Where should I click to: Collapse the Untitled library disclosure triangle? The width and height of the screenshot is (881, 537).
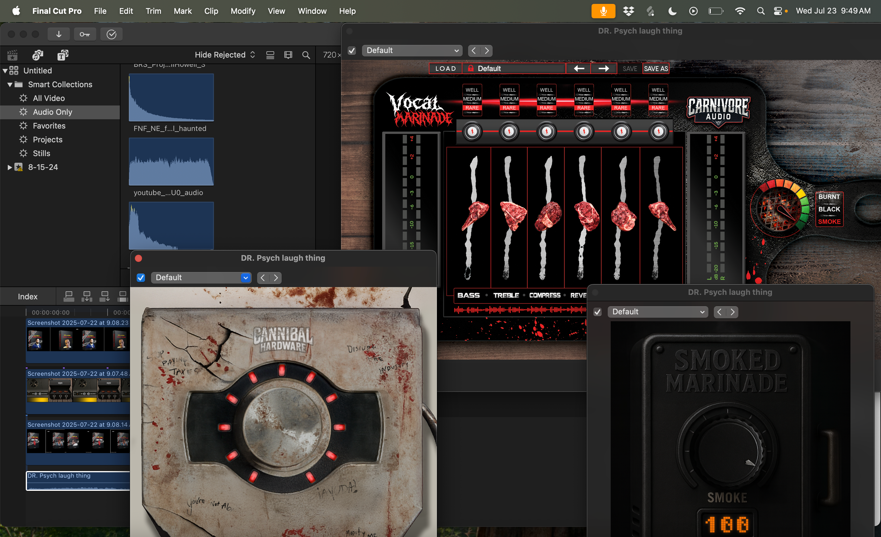[5, 71]
